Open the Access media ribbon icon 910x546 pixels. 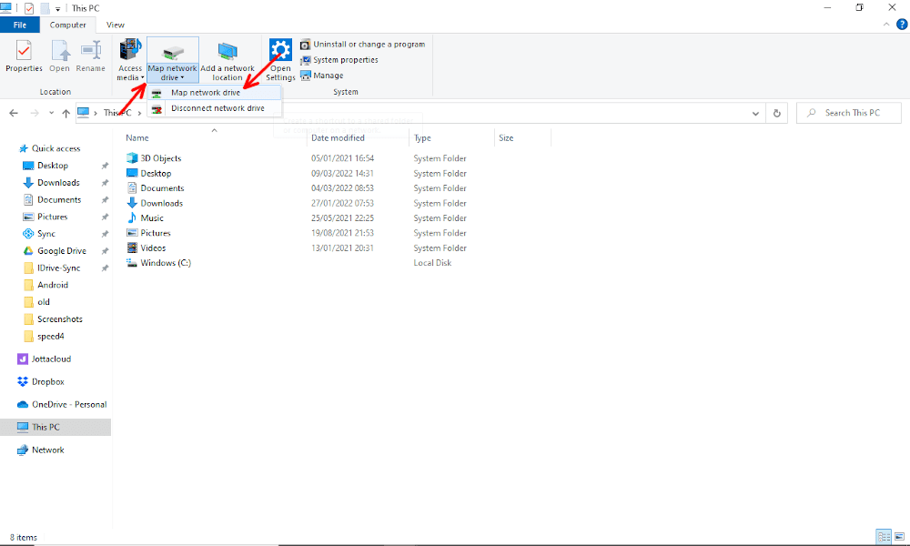click(x=130, y=50)
